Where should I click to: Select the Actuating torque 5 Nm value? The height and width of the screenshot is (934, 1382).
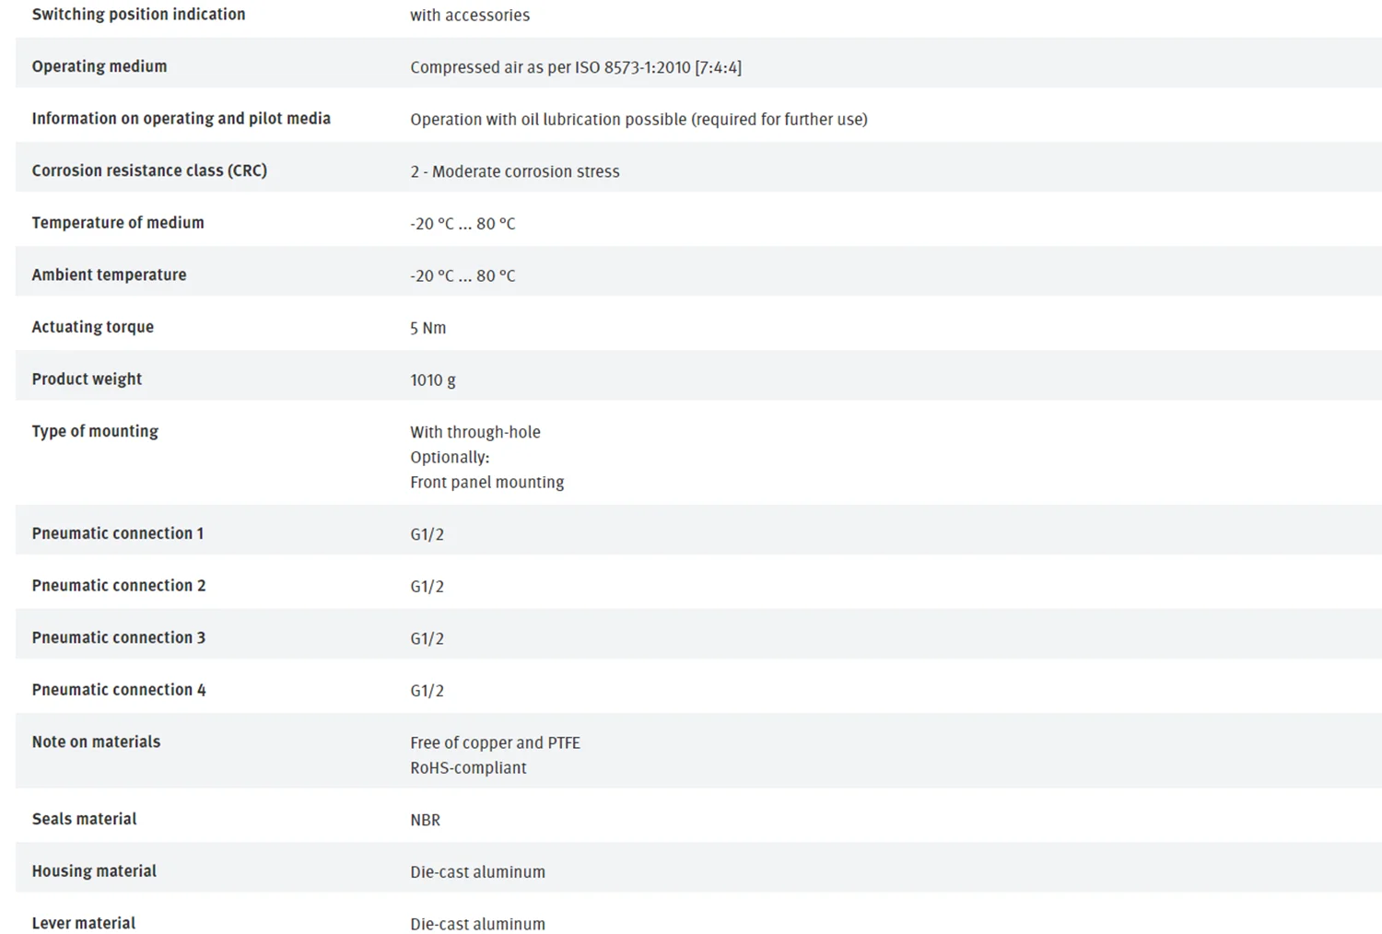(427, 328)
